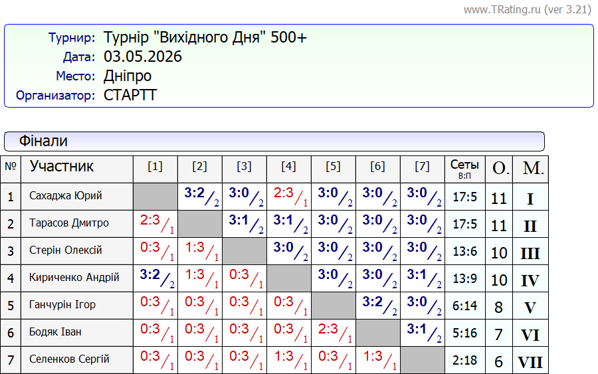Select Кириченко's 3:2 win over player 1
Image resolution: width=598 pixels, height=374 pixels.
coord(155,278)
